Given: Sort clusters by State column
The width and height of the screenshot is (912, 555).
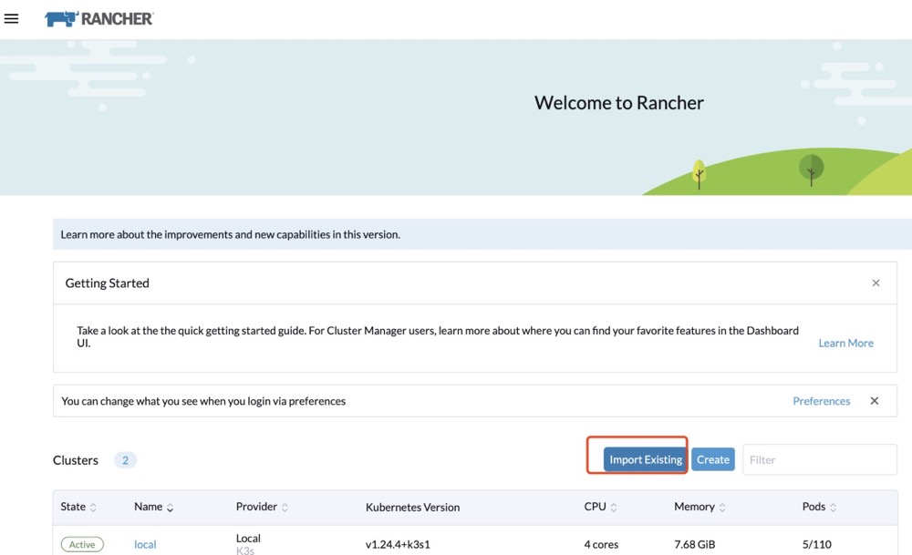Looking at the screenshot, I should point(78,507).
